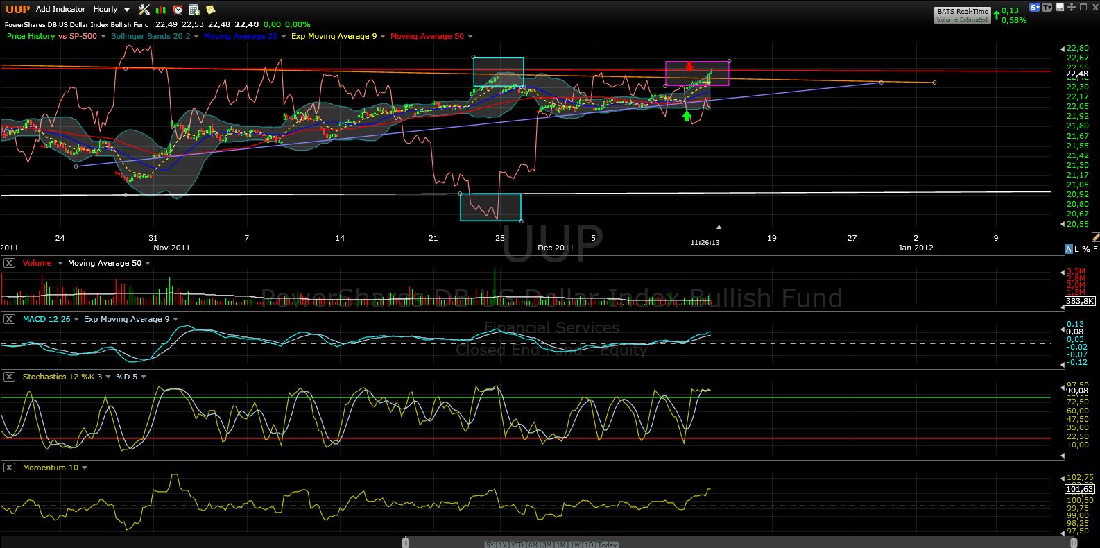Select the YTD time range

pyautogui.click(x=517, y=545)
